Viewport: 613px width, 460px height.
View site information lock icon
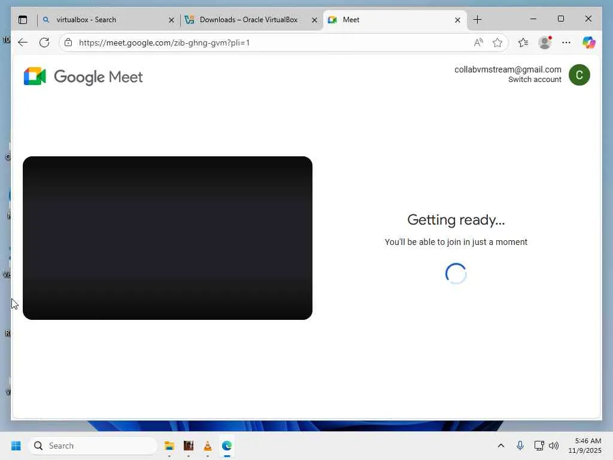(68, 43)
